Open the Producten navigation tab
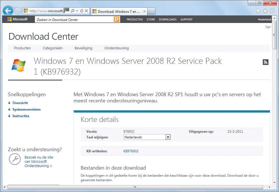Viewport: 279px width, 192px height. coord(23,48)
